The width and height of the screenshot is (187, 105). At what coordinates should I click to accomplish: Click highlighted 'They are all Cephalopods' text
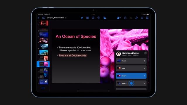click(x=72, y=56)
